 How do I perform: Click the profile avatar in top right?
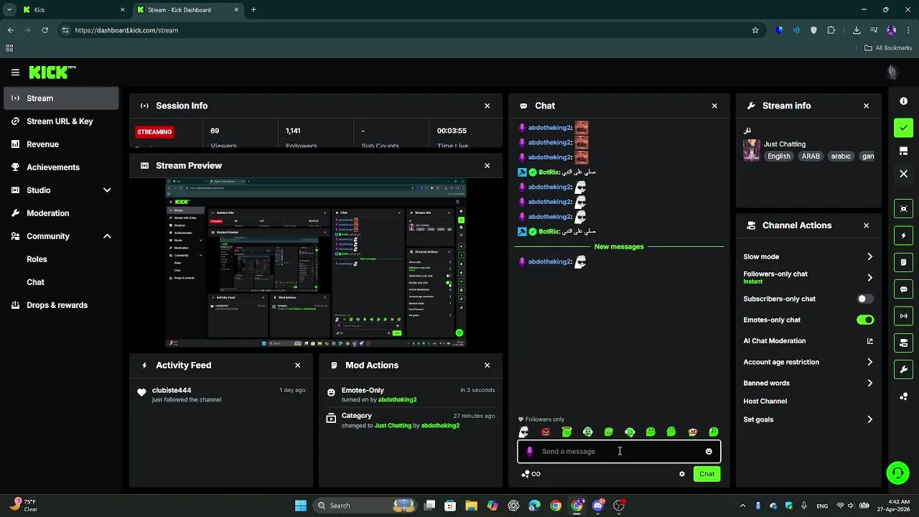coord(892,73)
